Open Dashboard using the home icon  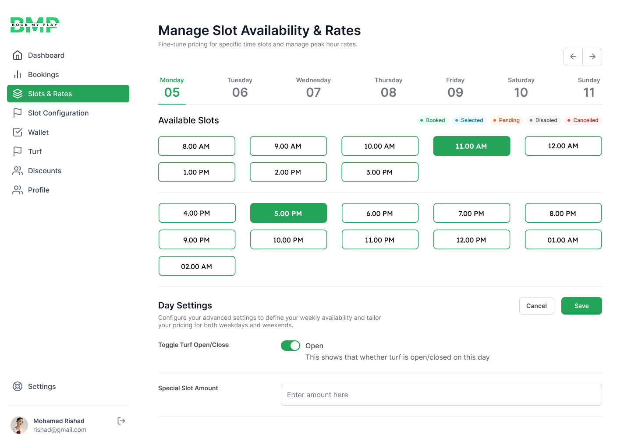[x=18, y=55]
